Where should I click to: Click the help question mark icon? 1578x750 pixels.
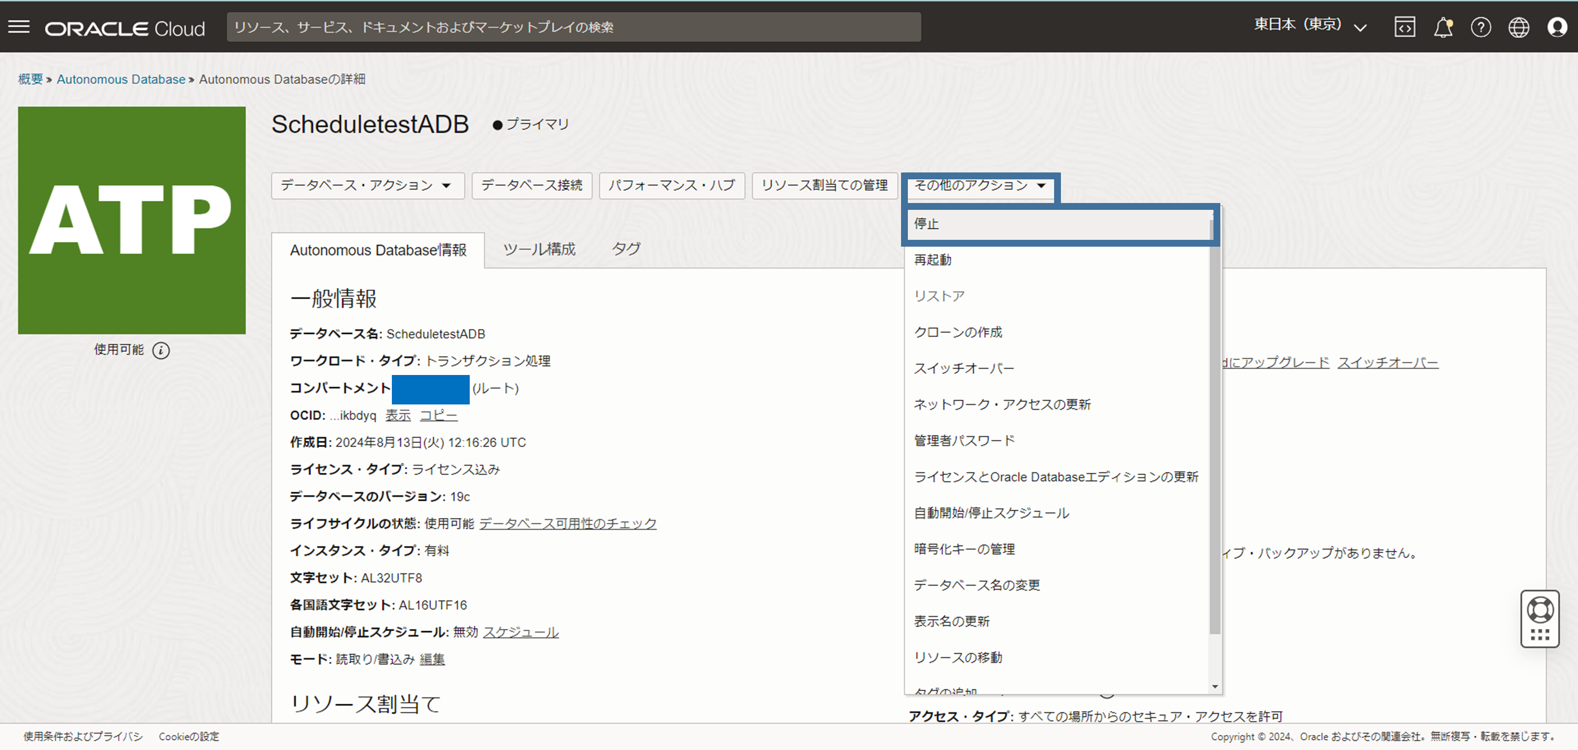click(1481, 27)
